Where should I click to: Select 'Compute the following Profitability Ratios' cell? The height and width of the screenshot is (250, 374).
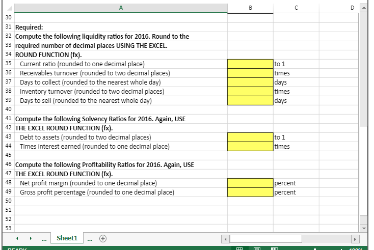click(121, 164)
